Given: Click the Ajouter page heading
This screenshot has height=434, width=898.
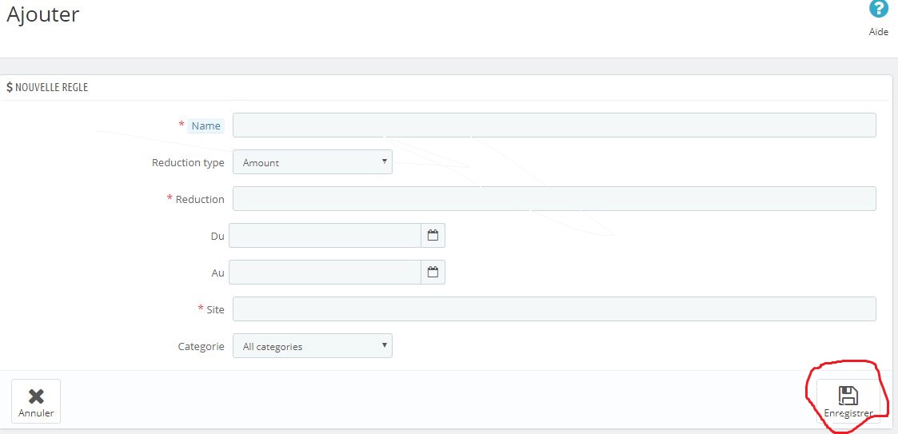Looking at the screenshot, I should [43, 14].
